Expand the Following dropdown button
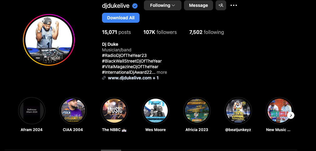Image resolution: width=316 pixels, height=151 pixels. [163, 5]
